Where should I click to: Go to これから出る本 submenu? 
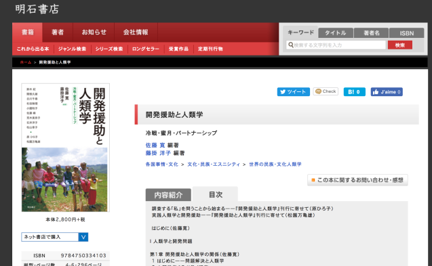(33, 49)
